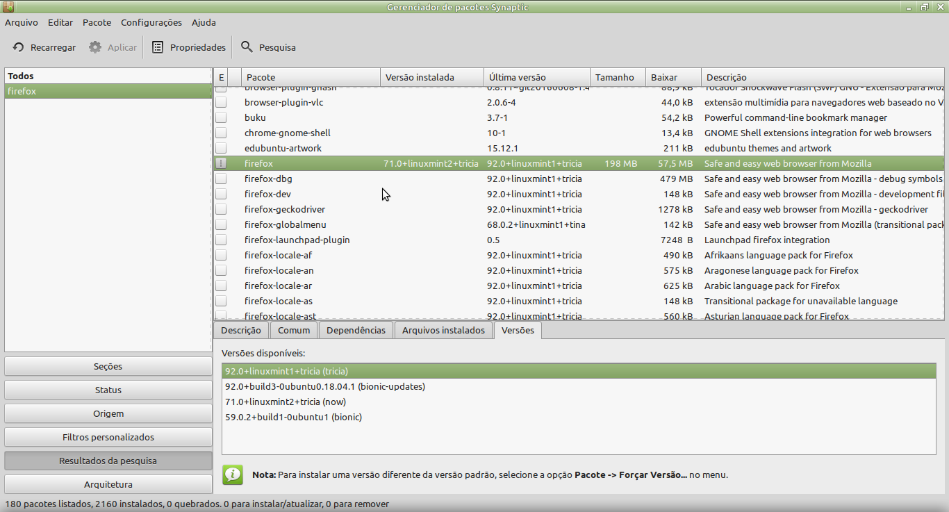The width and height of the screenshot is (949, 512).
Task: Sort by Baixar column header
Action: click(x=674, y=77)
